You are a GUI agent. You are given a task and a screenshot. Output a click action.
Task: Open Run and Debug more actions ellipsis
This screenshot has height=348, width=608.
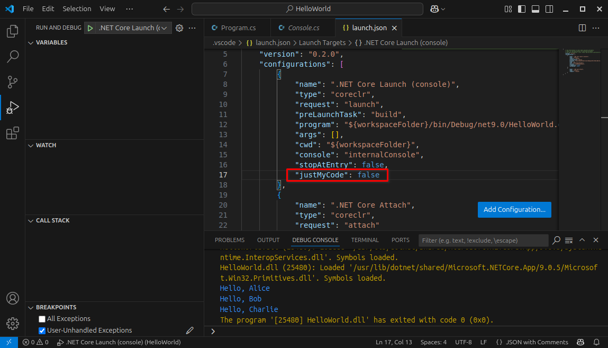pyautogui.click(x=192, y=28)
